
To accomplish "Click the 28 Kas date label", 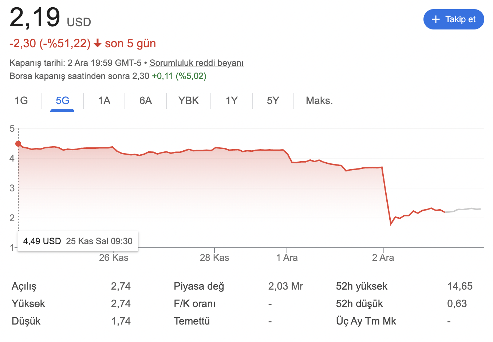I will click(214, 258).
